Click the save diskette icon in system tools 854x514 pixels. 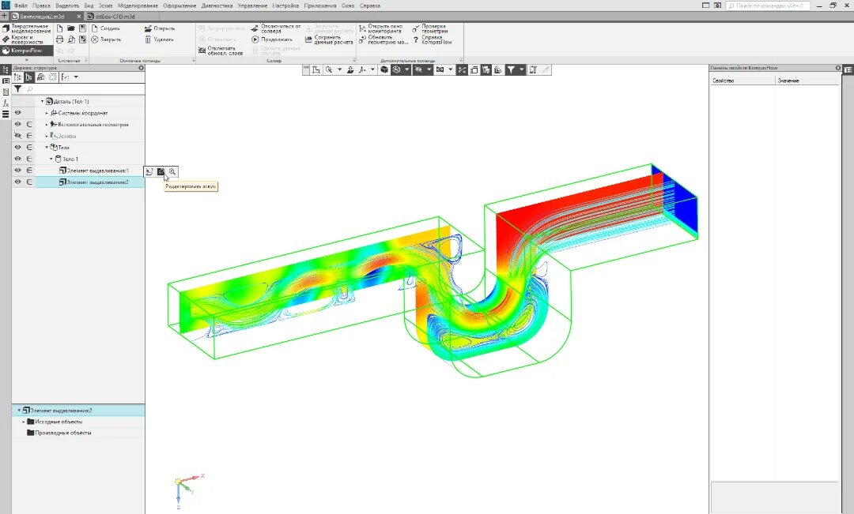[x=83, y=28]
